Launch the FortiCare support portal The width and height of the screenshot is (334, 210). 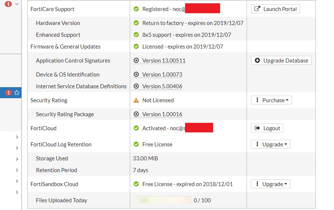[x=275, y=9]
